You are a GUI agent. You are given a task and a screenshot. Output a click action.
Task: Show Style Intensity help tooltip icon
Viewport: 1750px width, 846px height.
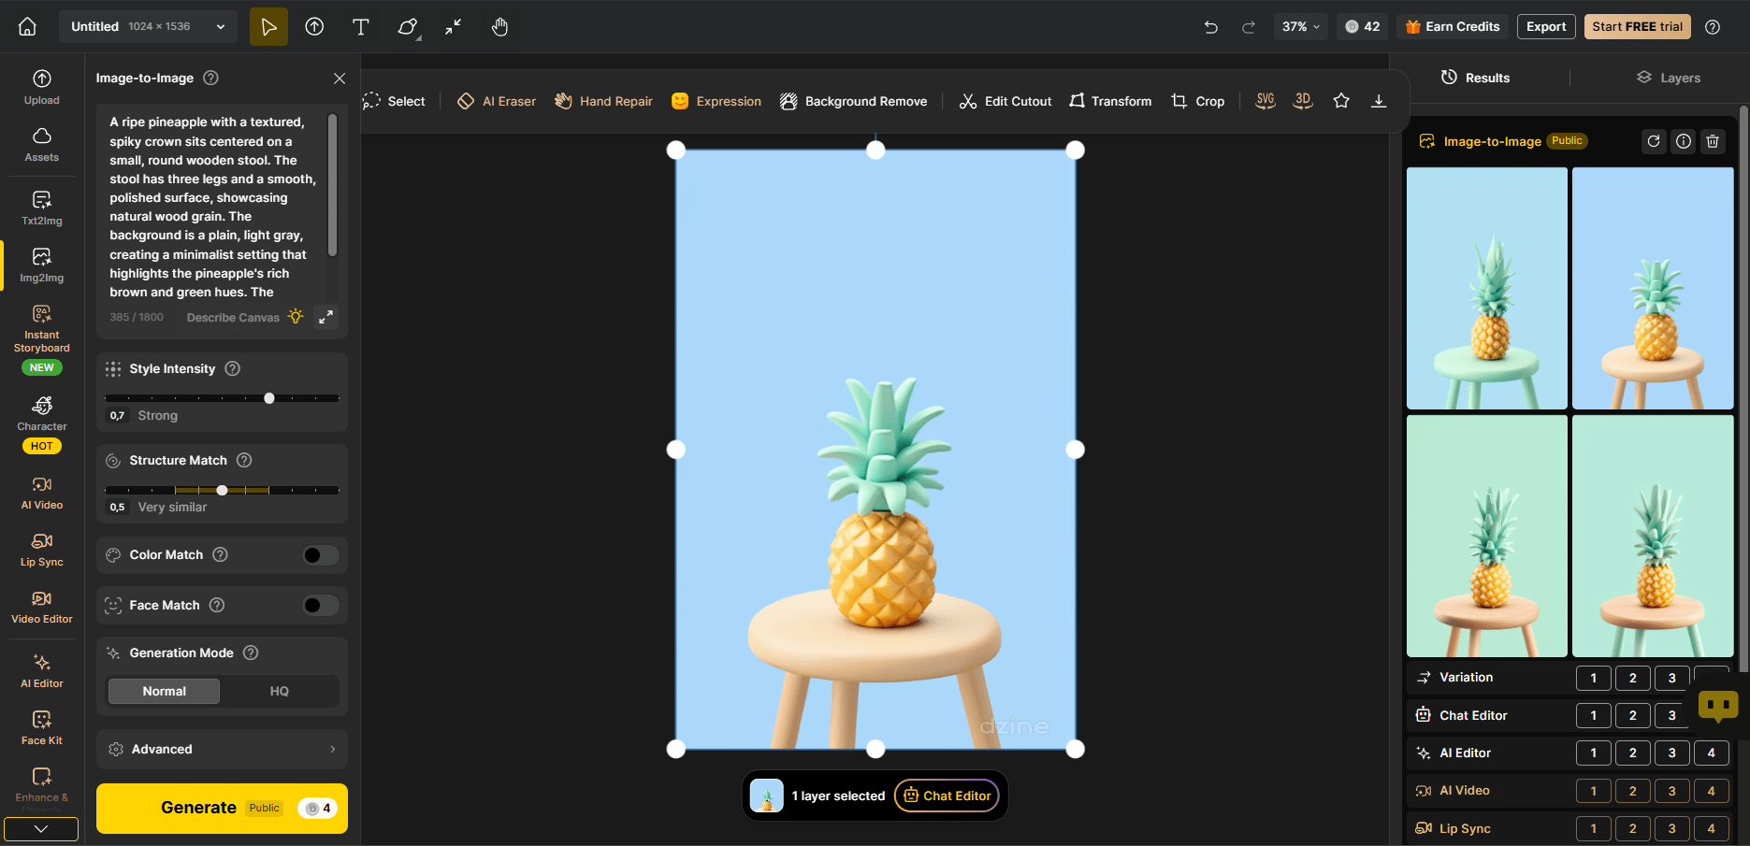point(233,368)
